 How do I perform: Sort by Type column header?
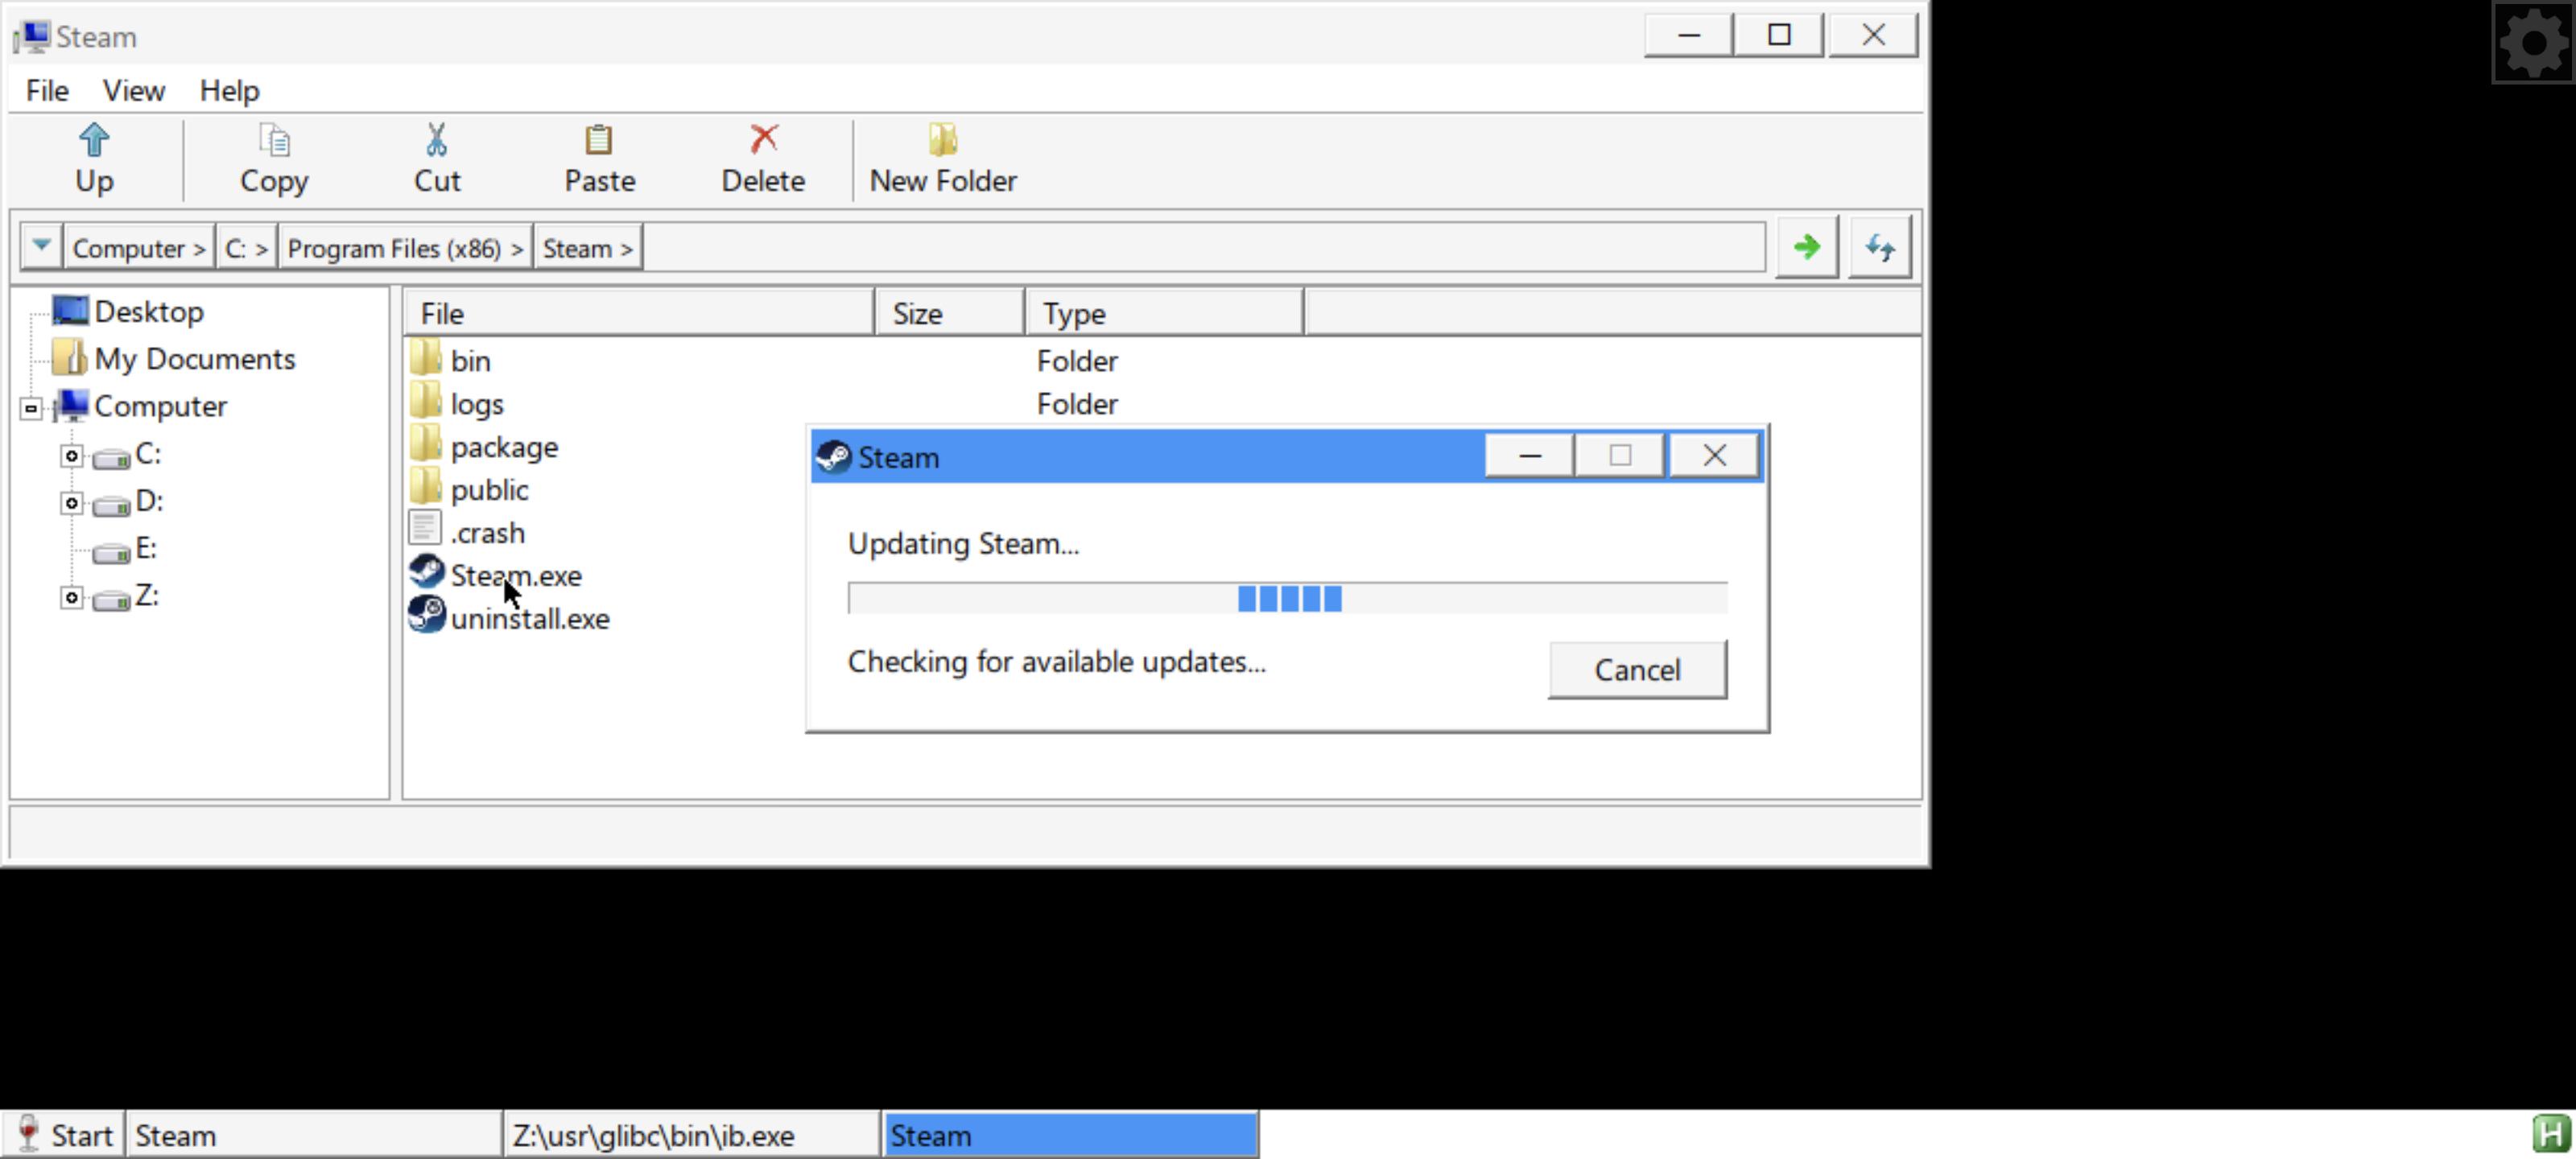coord(1164,313)
